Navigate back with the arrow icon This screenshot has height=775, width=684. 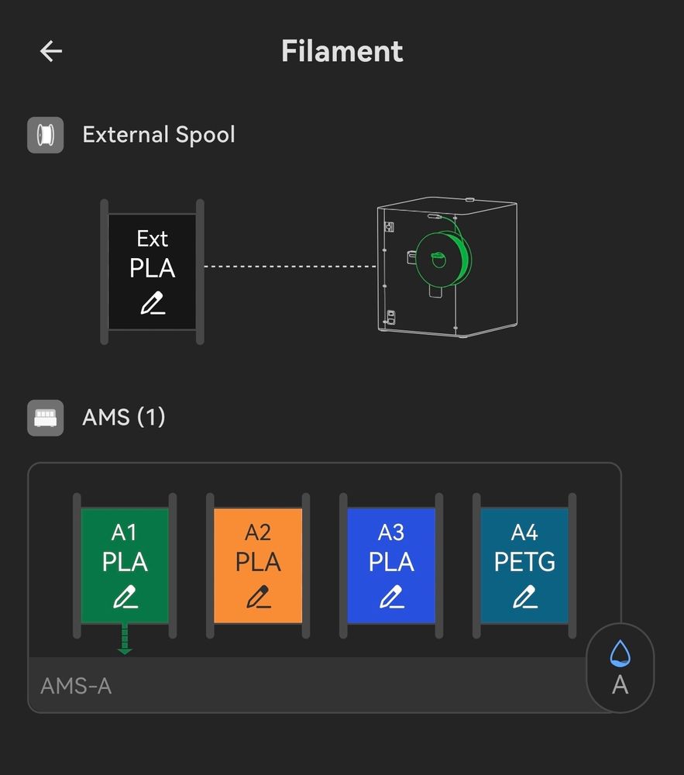coord(50,50)
